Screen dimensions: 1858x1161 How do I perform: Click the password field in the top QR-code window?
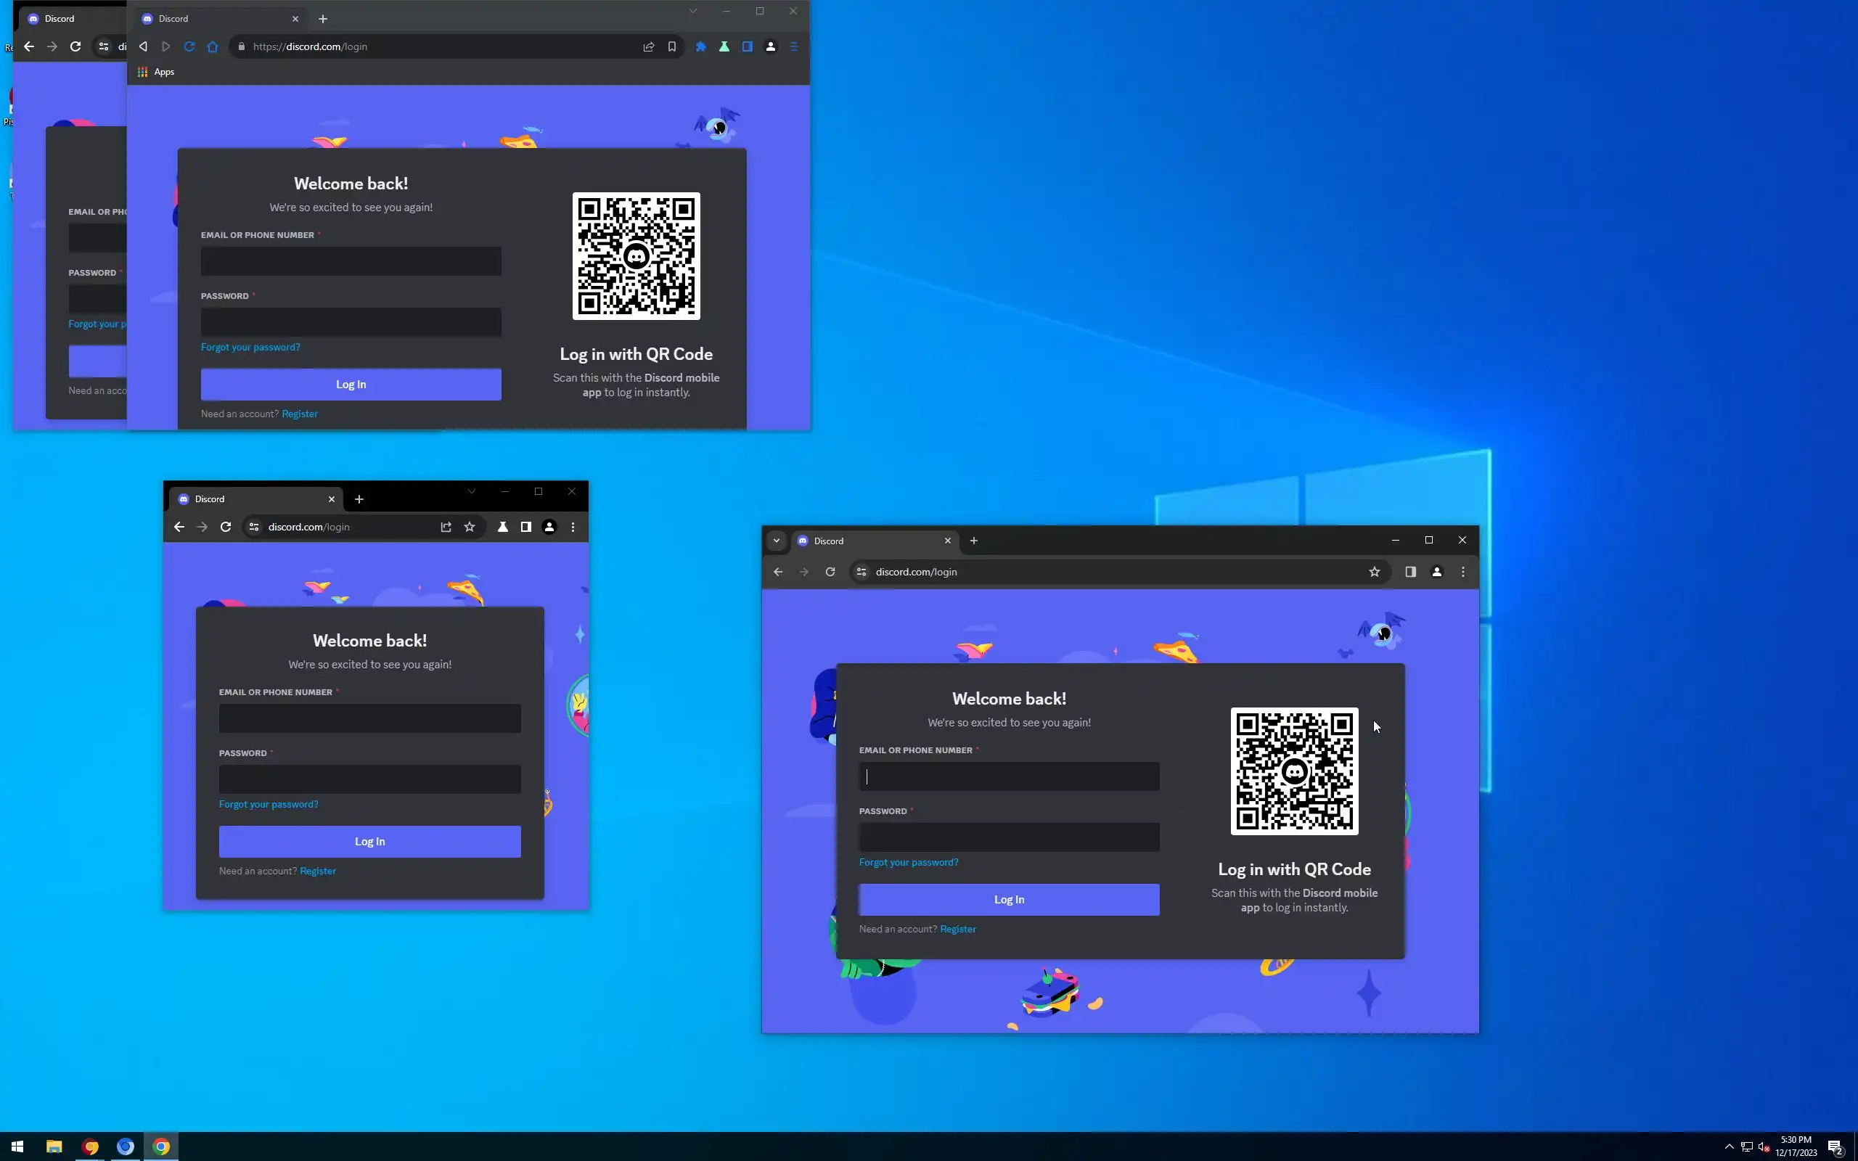point(351,321)
